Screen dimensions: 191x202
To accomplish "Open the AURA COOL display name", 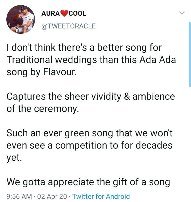I will (x=64, y=13).
